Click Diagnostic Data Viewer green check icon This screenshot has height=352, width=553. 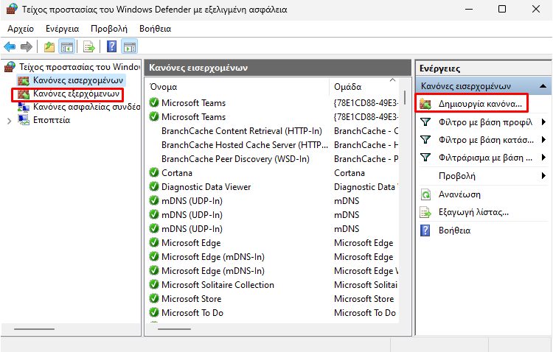coord(154,186)
